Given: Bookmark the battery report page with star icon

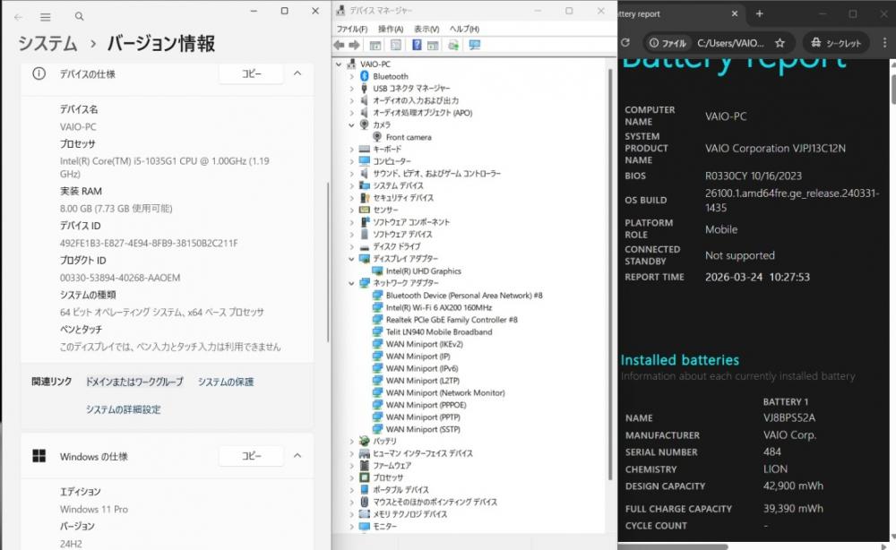Looking at the screenshot, I should (780, 43).
